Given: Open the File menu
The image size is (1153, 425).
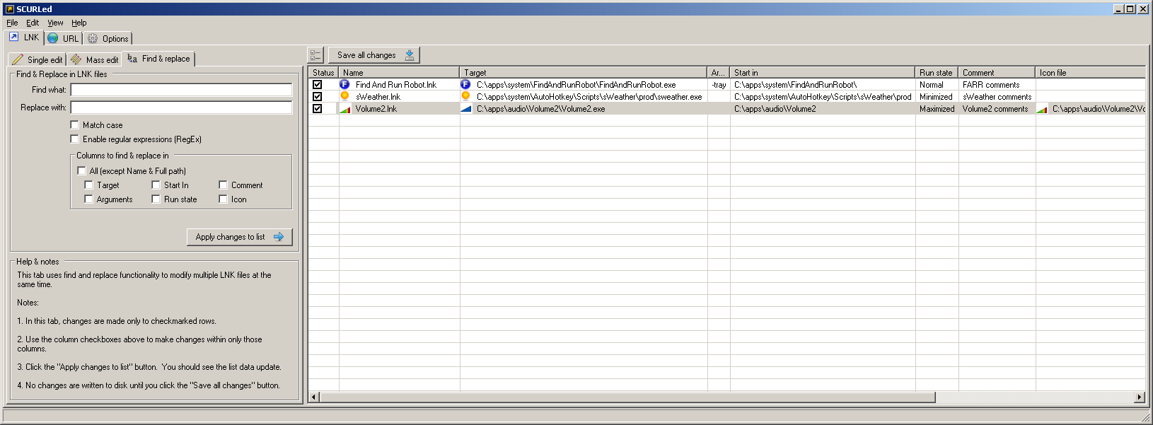Looking at the screenshot, I should tap(12, 23).
